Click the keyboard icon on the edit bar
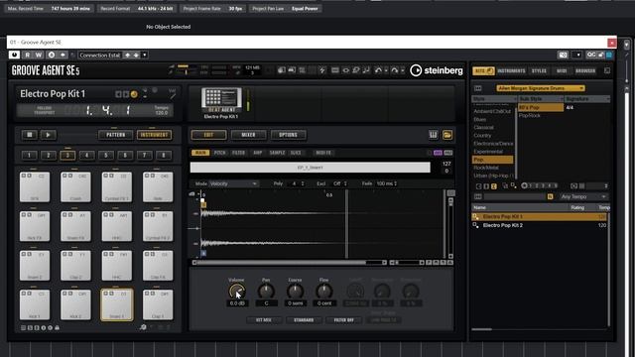 click(434, 135)
